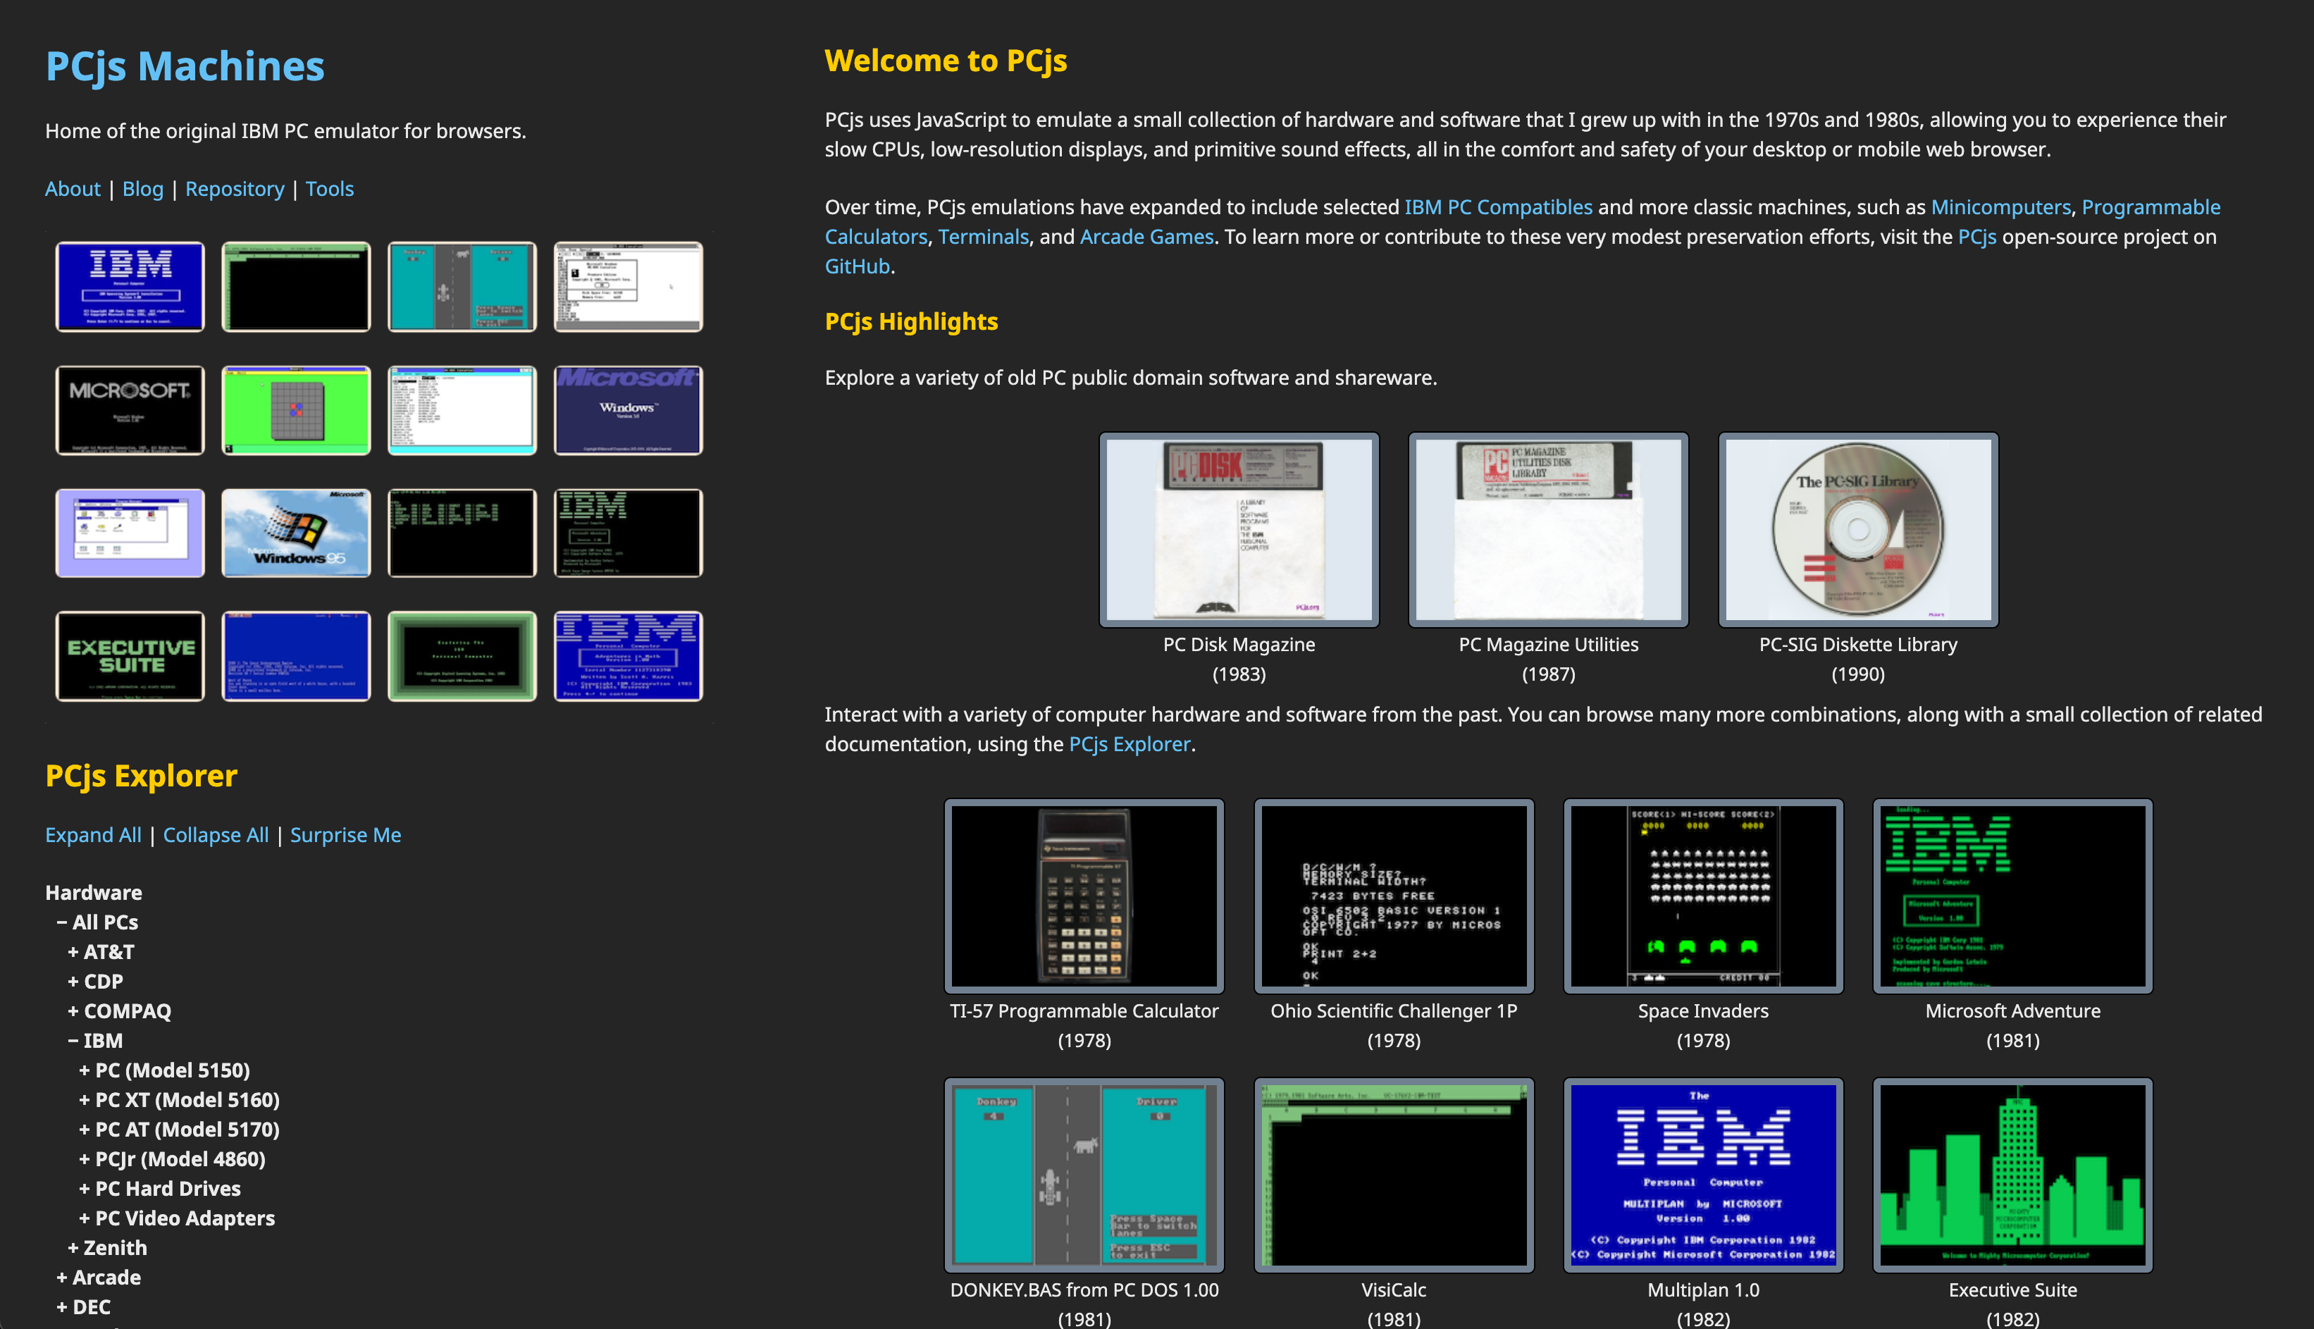Expand the PC Video Adapters node
Screen dimensions: 2314x1329
point(176,1218)
